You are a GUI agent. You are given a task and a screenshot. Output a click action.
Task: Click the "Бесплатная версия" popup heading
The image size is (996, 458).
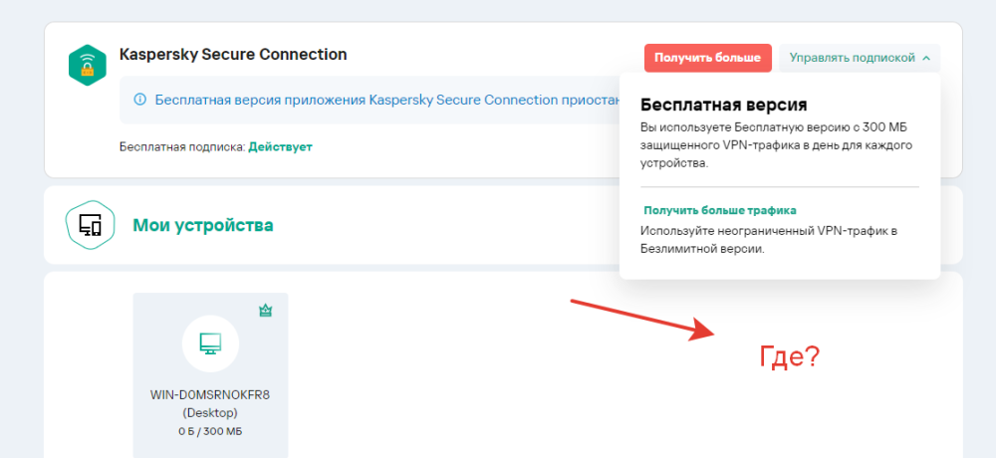(x=723, y=105)
